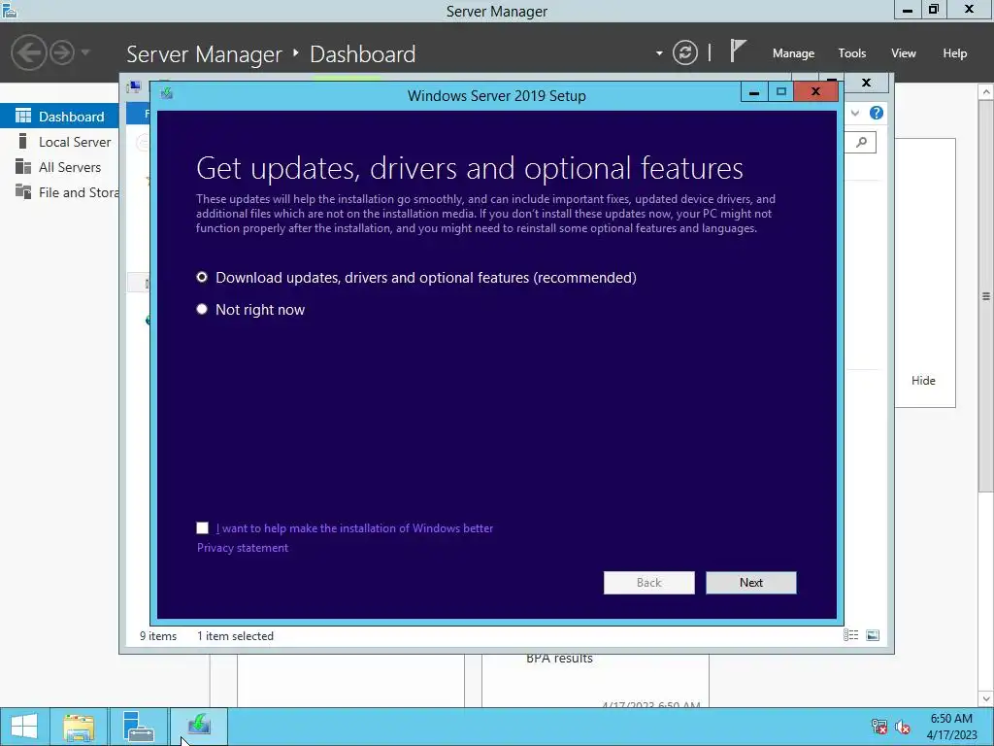The height and width of the screenshot is (746, 994).
Task: Expand the navigation history dropdown arrow
Action: pyautogui.click(x=85, y=52)
